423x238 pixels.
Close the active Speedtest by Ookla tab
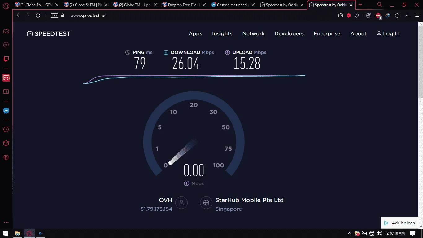pyautogui.click(x=351, y=5)
